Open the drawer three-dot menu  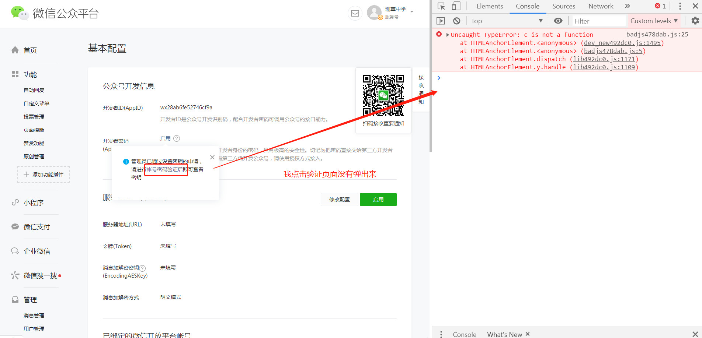pyautogui.click(x=441, y=334)
